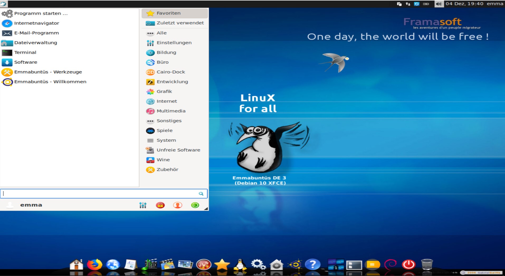Click the red round icon in the dock
The width and height of the screenshot is (505, 276).
tap(204, 265)
